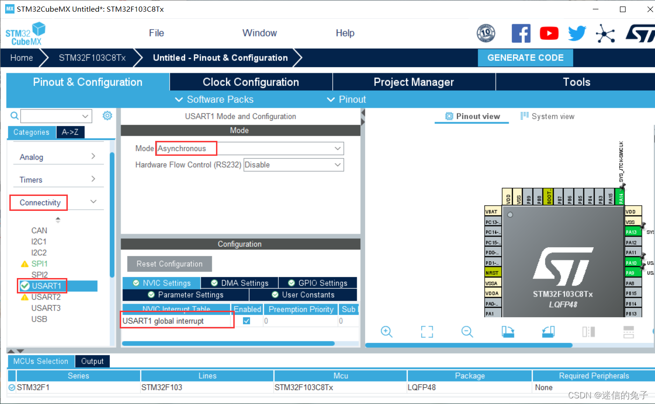655x404 pixels.
Task: Open the Pinout dropdown menu
Action: click(x=346, y=99)
